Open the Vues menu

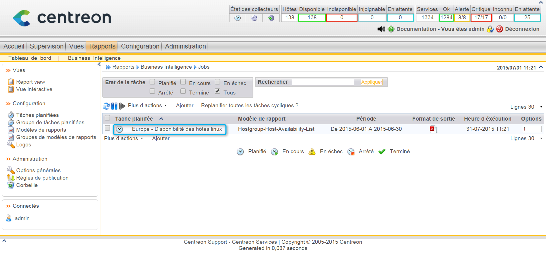click(76, 46)
